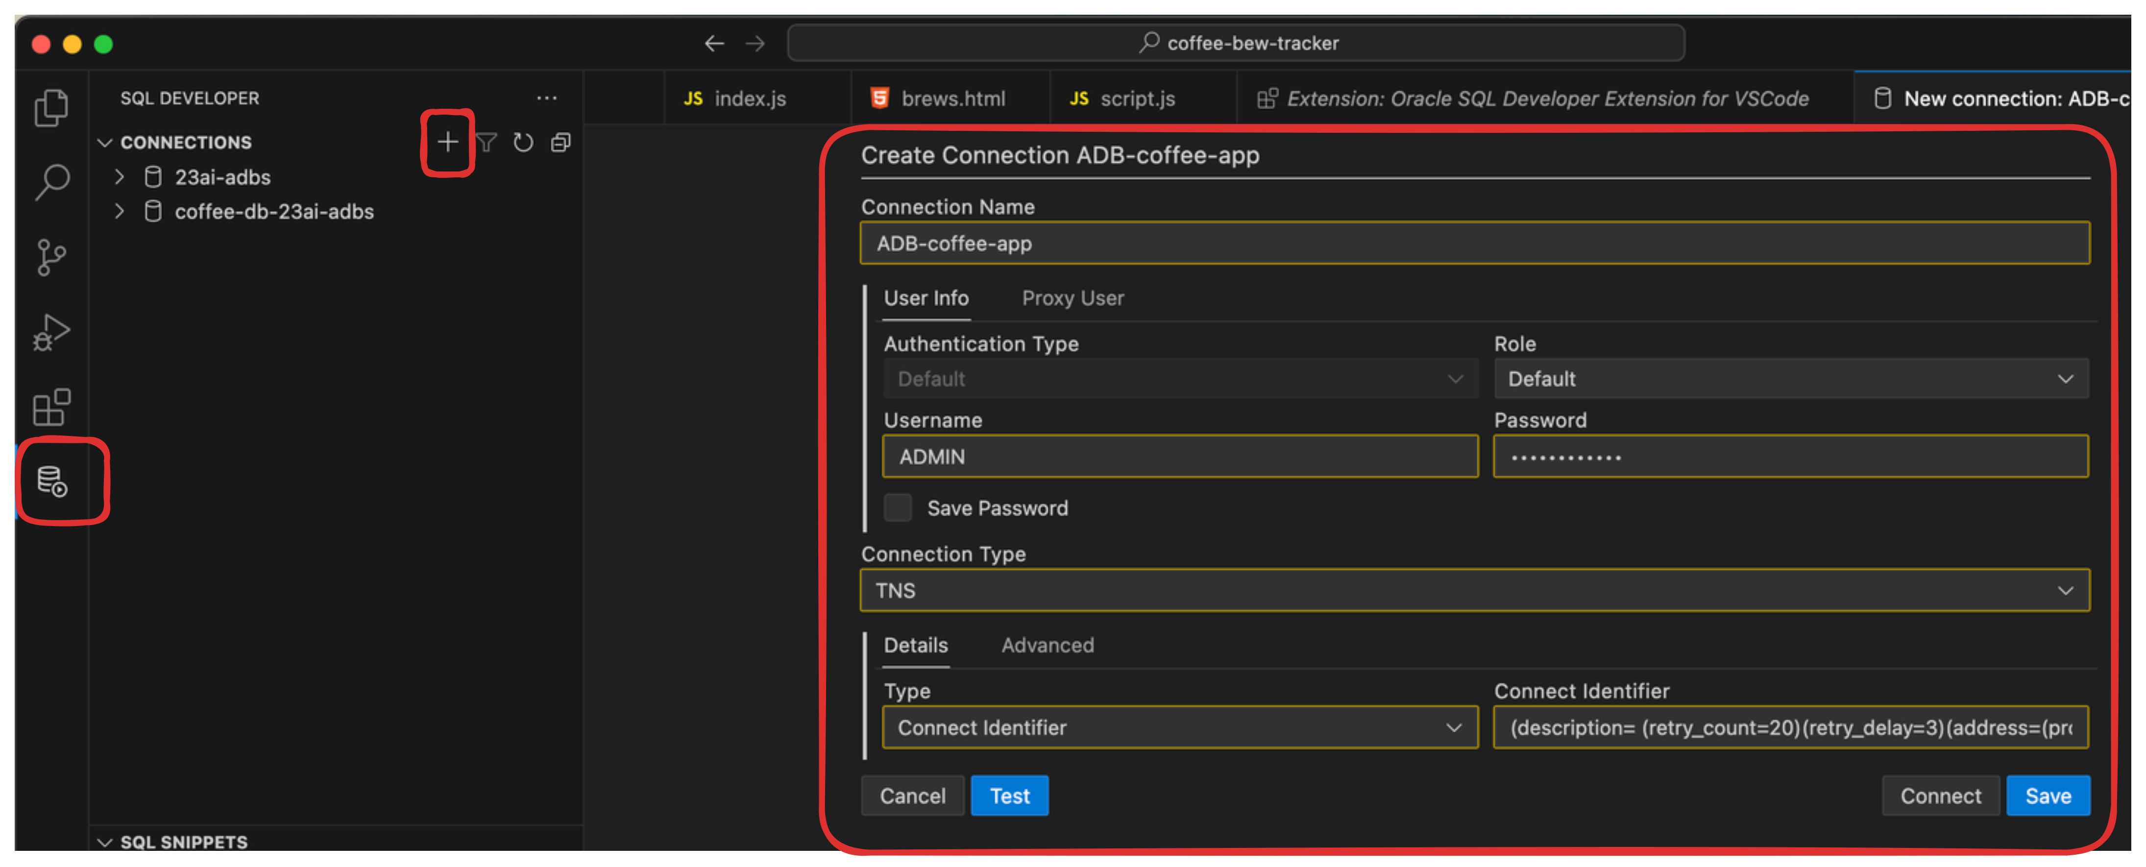
Task: Click the SQL DEVELOPER panel title
Action: [189, 98]
